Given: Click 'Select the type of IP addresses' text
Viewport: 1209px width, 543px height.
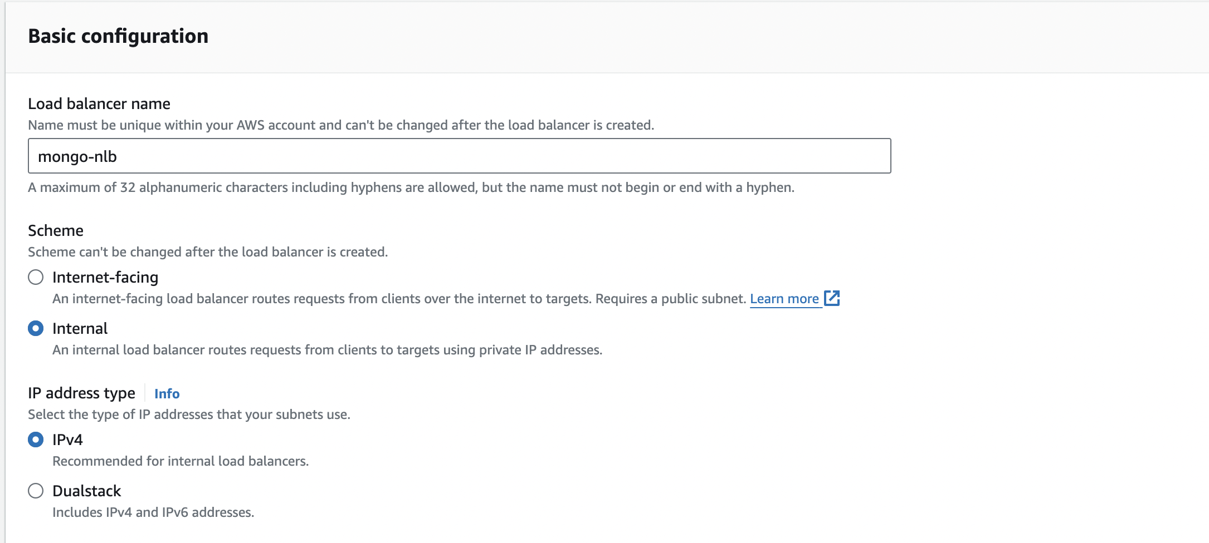Looking at the screenshot, I should [189, 414].
